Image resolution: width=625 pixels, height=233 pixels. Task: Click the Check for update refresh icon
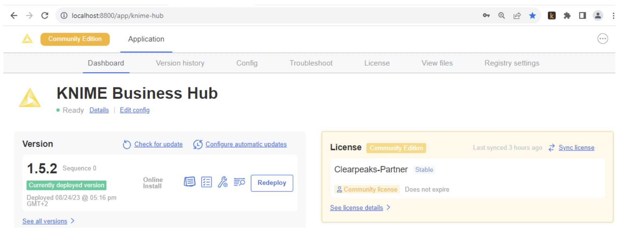127,144
